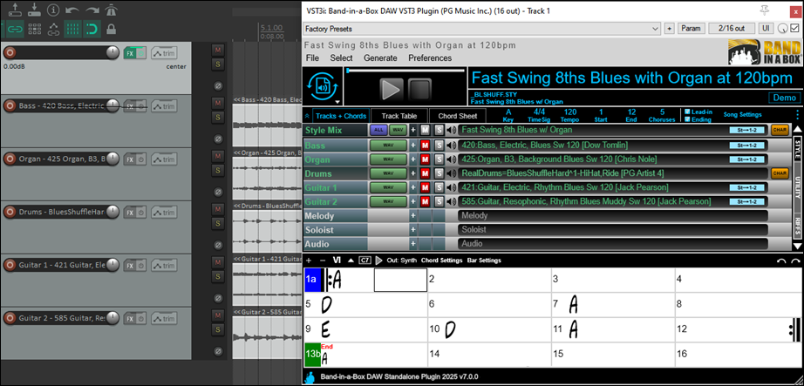Screen dimensions: 804x386
Task: Click the ALL button on Style Mix
Action: click(x=378, y=130)
